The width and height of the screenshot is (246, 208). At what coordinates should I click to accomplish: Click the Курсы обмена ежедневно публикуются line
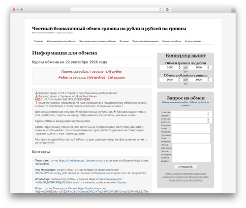(x=63, y=121)
